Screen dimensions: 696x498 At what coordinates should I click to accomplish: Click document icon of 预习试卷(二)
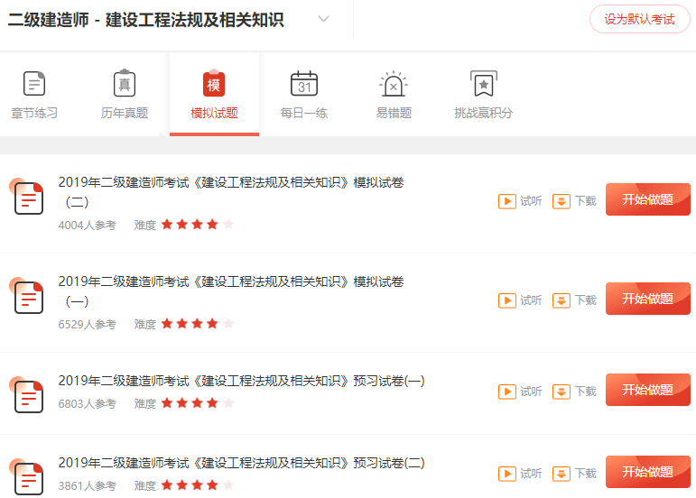(x=27, y=476)
